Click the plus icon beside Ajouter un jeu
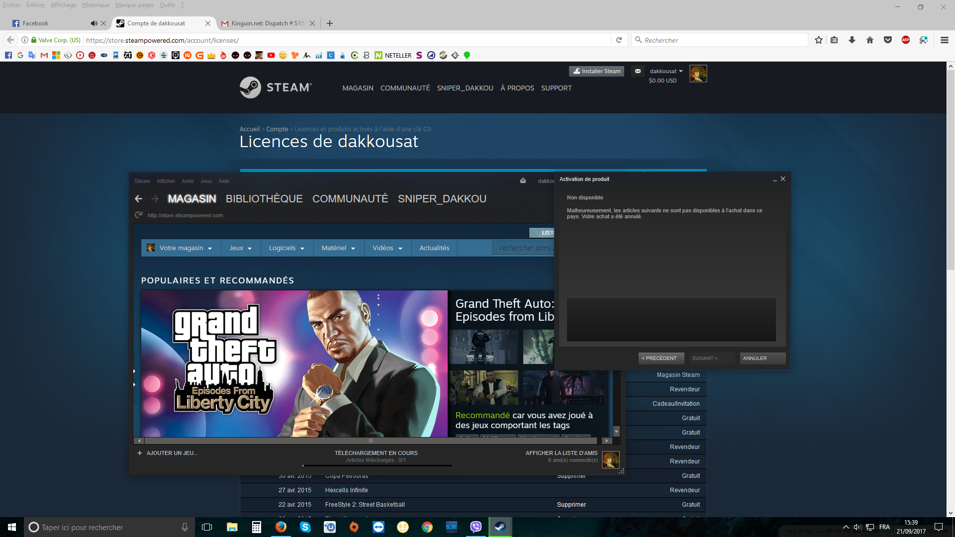Screen dimensions: 955x537 140,453
